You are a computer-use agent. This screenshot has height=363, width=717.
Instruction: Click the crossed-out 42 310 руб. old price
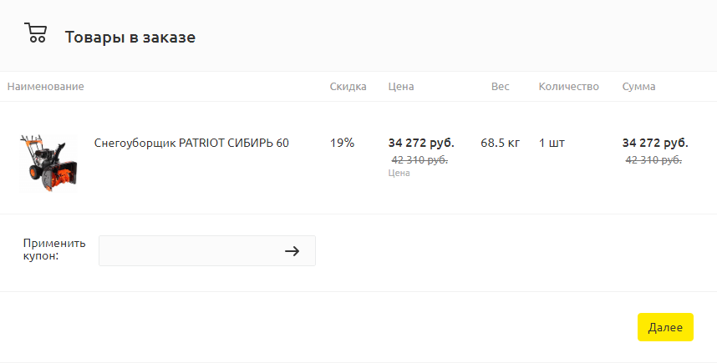click(420, 160)
